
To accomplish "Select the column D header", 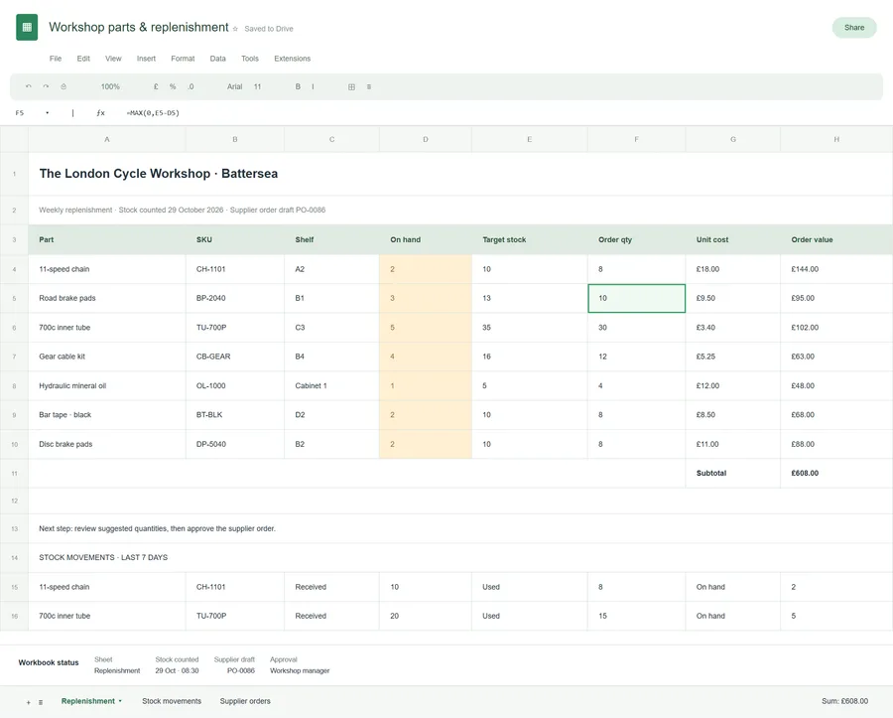I will 426,139.
